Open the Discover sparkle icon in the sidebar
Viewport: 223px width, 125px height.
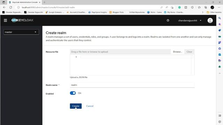[220, 24]
